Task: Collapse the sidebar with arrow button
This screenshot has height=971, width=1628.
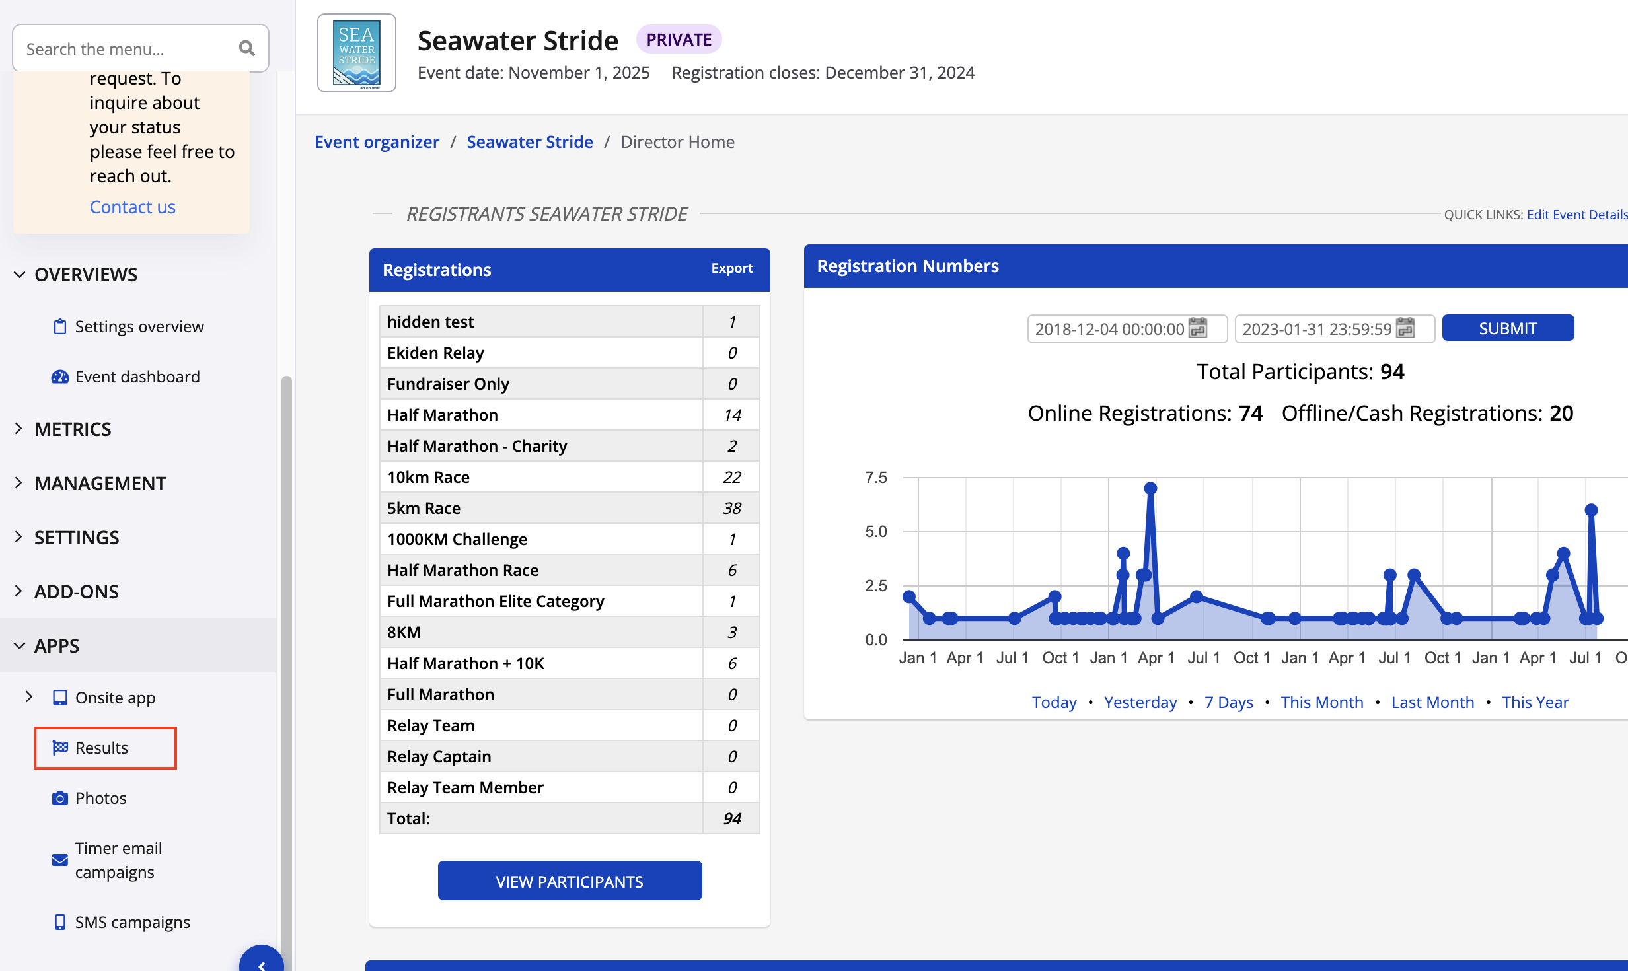Action: (262, 962)
